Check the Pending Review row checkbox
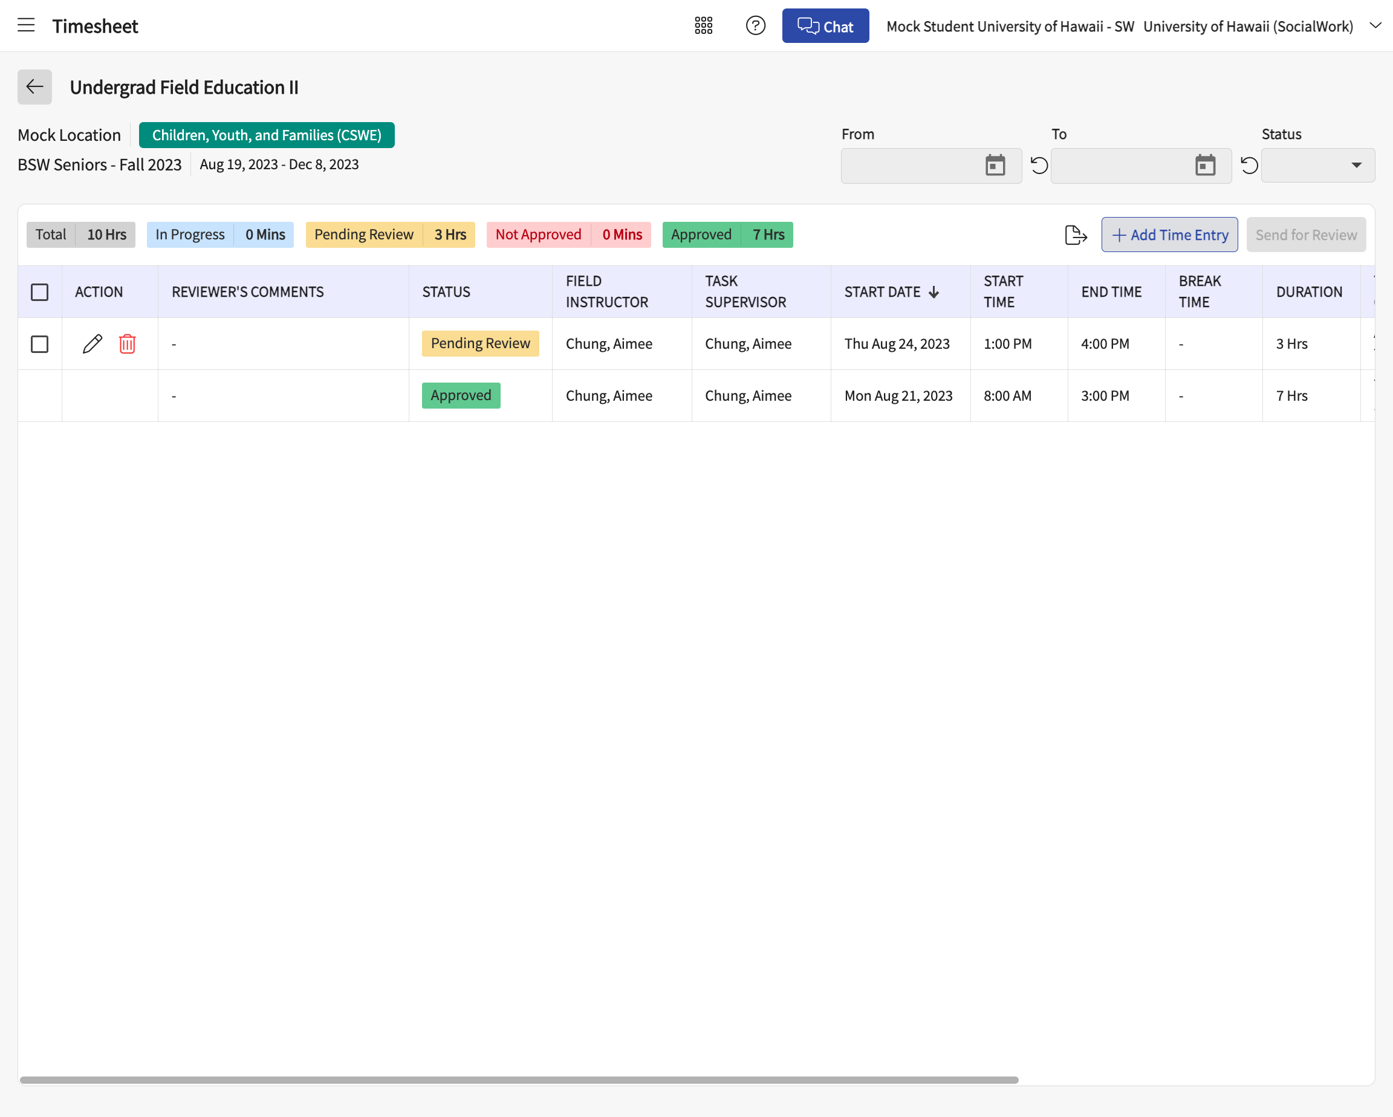The width and height of the screenshot is (1393, 1117). [39, 345]
